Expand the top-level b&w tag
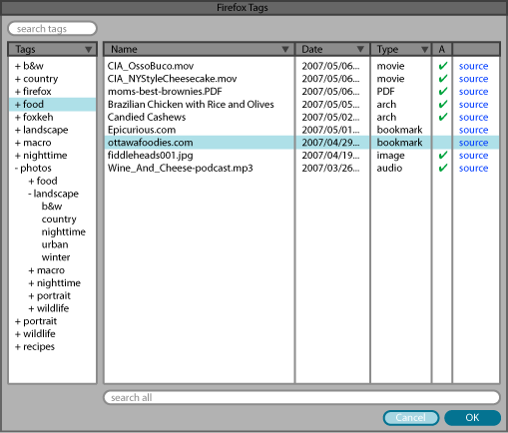This screenshot has height=433, width=508. tap(18, 66)
